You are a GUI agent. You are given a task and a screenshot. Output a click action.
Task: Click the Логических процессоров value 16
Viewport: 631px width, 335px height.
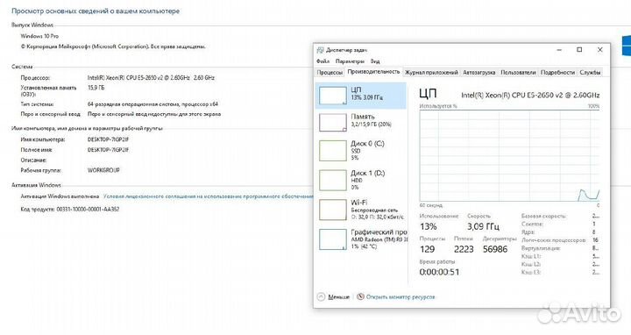[x=595, y=240]
